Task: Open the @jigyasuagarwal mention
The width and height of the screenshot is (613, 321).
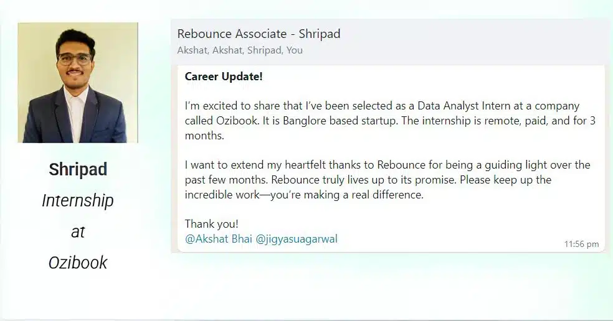Action: click(297, 239)
